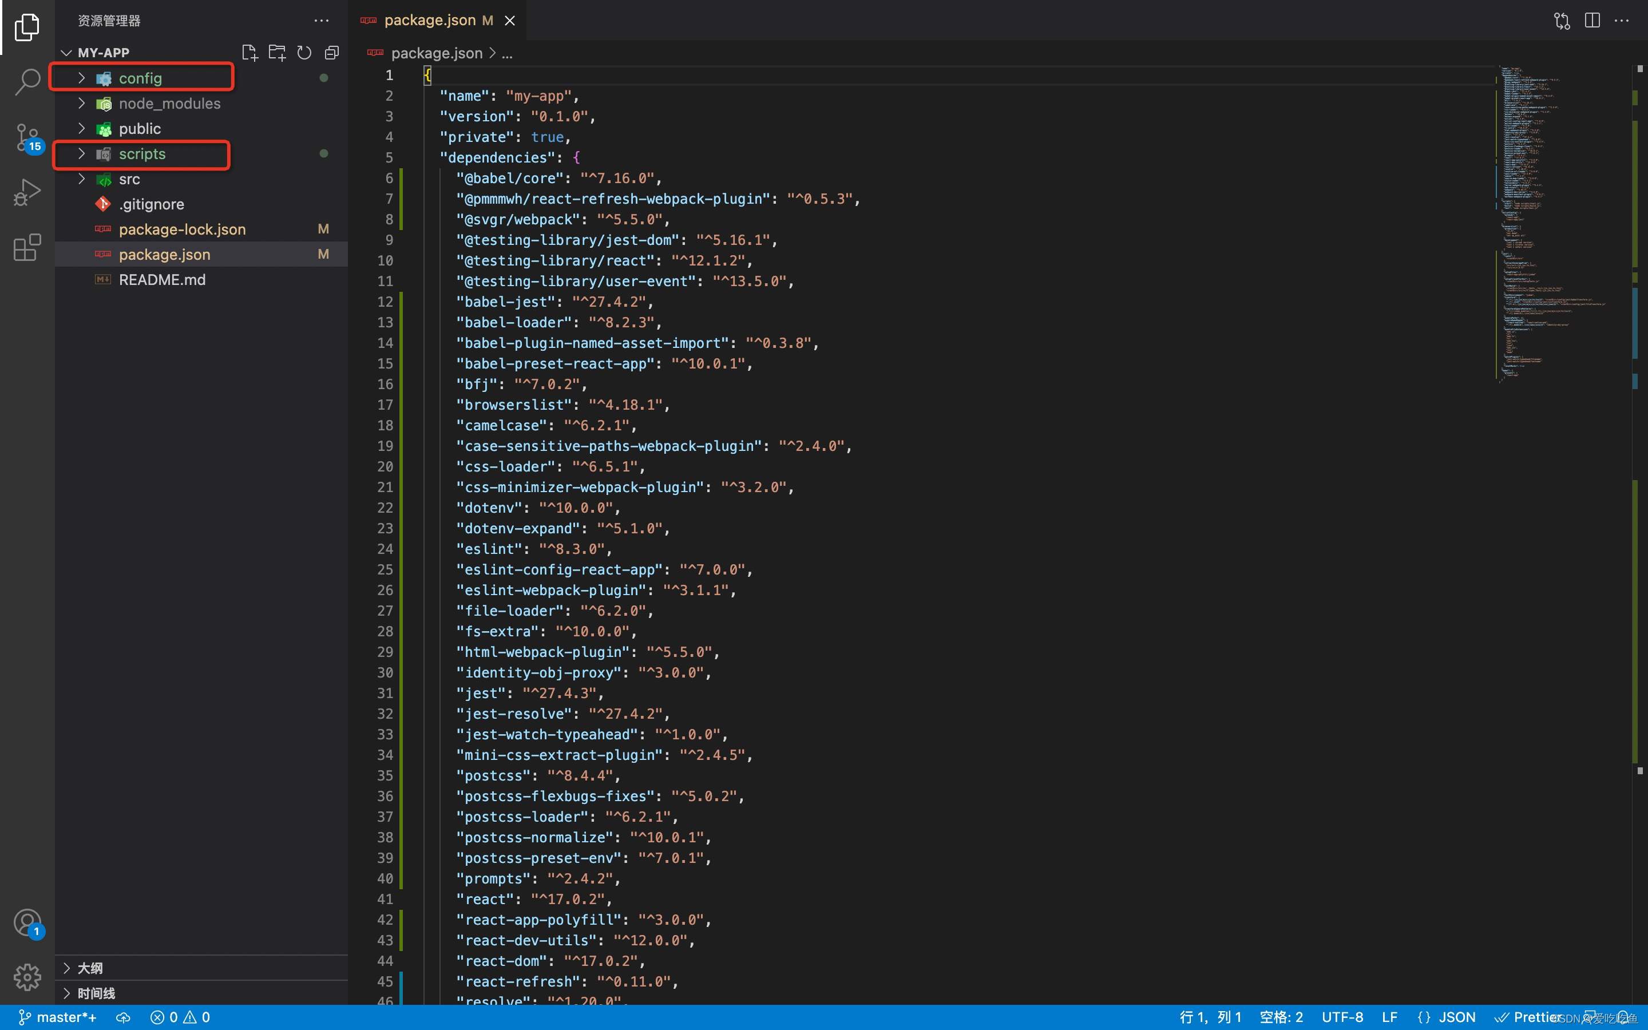Click "browserslist" entry on line 17

tap(562, 405)
